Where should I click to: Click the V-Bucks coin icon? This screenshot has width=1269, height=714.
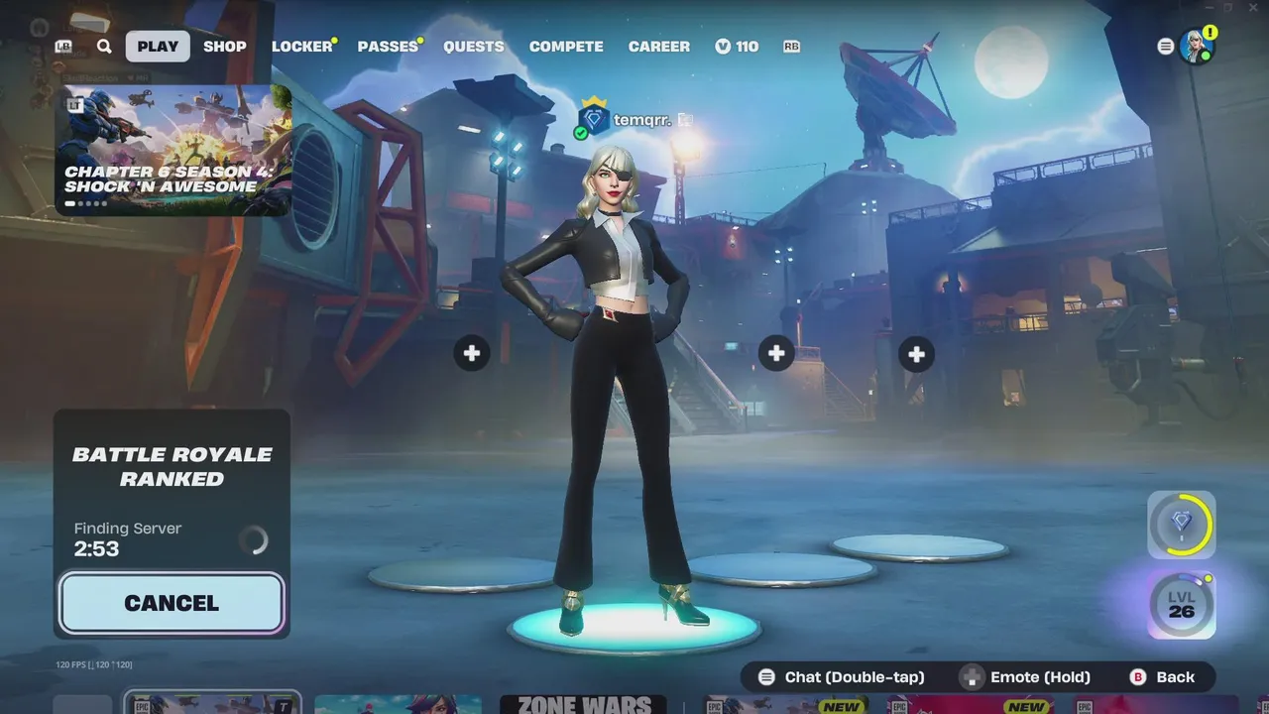click(x=723, y=47)
